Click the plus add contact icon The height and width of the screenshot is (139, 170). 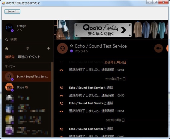[x=48, y=48]
